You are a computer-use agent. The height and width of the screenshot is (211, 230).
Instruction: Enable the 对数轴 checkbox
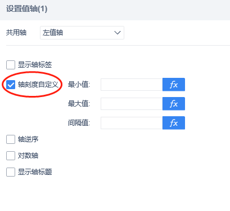11,156
